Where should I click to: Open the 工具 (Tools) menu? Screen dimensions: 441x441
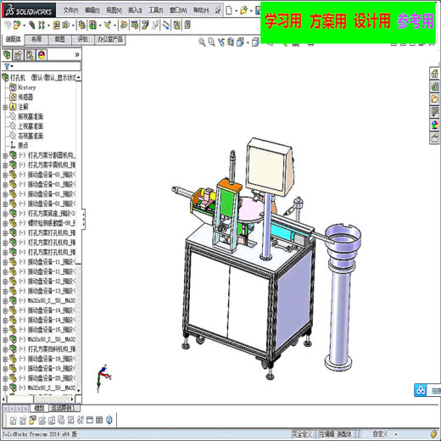[156, 10]
